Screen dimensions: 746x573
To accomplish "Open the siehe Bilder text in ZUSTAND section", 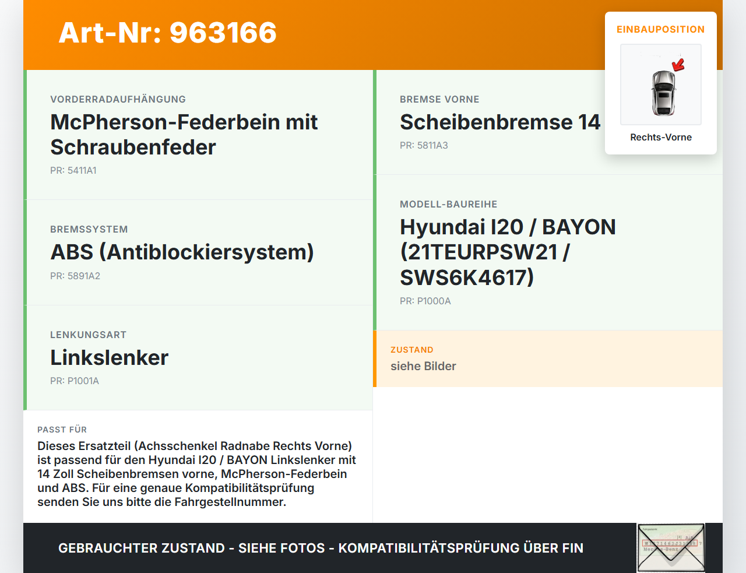I will pyautogui.click(x=423, y=366).
